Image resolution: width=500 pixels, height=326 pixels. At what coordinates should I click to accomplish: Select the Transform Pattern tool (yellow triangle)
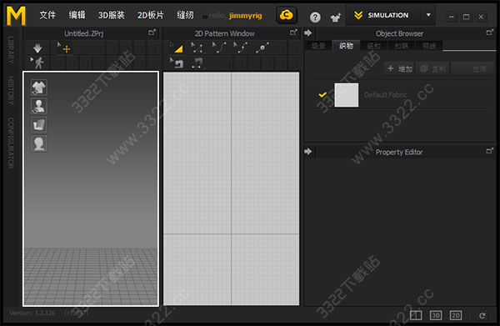176,48
